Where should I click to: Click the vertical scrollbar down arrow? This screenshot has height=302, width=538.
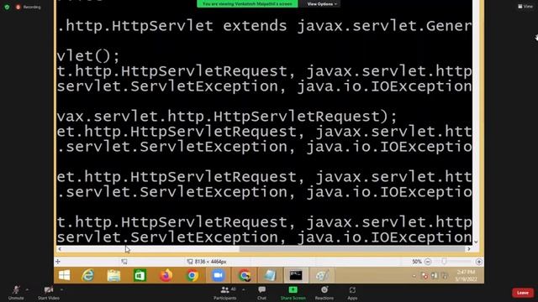pos(476,242)
